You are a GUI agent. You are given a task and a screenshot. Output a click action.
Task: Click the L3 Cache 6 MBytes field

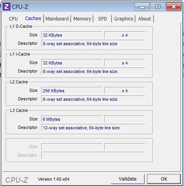click(72, 119)
